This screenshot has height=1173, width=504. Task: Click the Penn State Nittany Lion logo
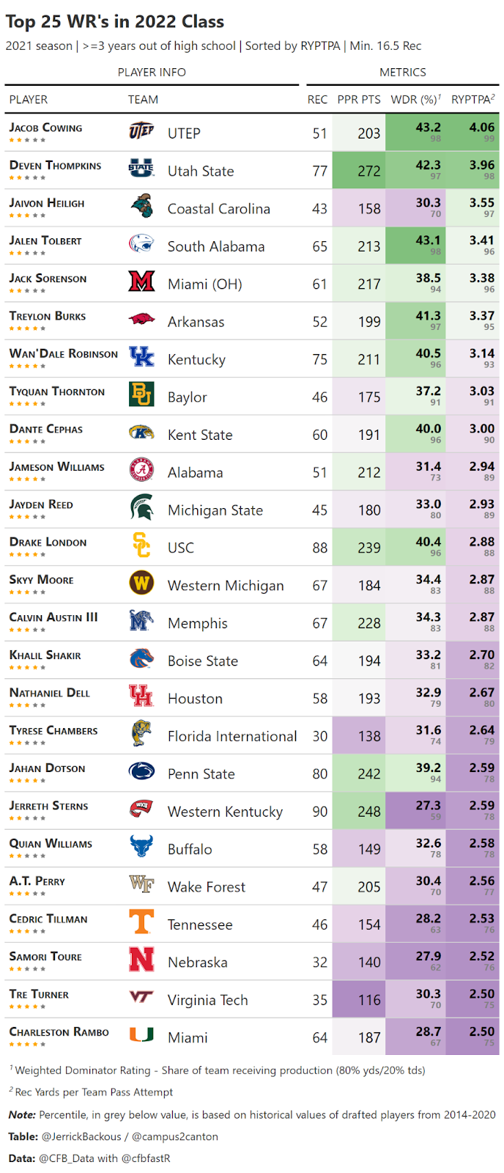[141, 771]
